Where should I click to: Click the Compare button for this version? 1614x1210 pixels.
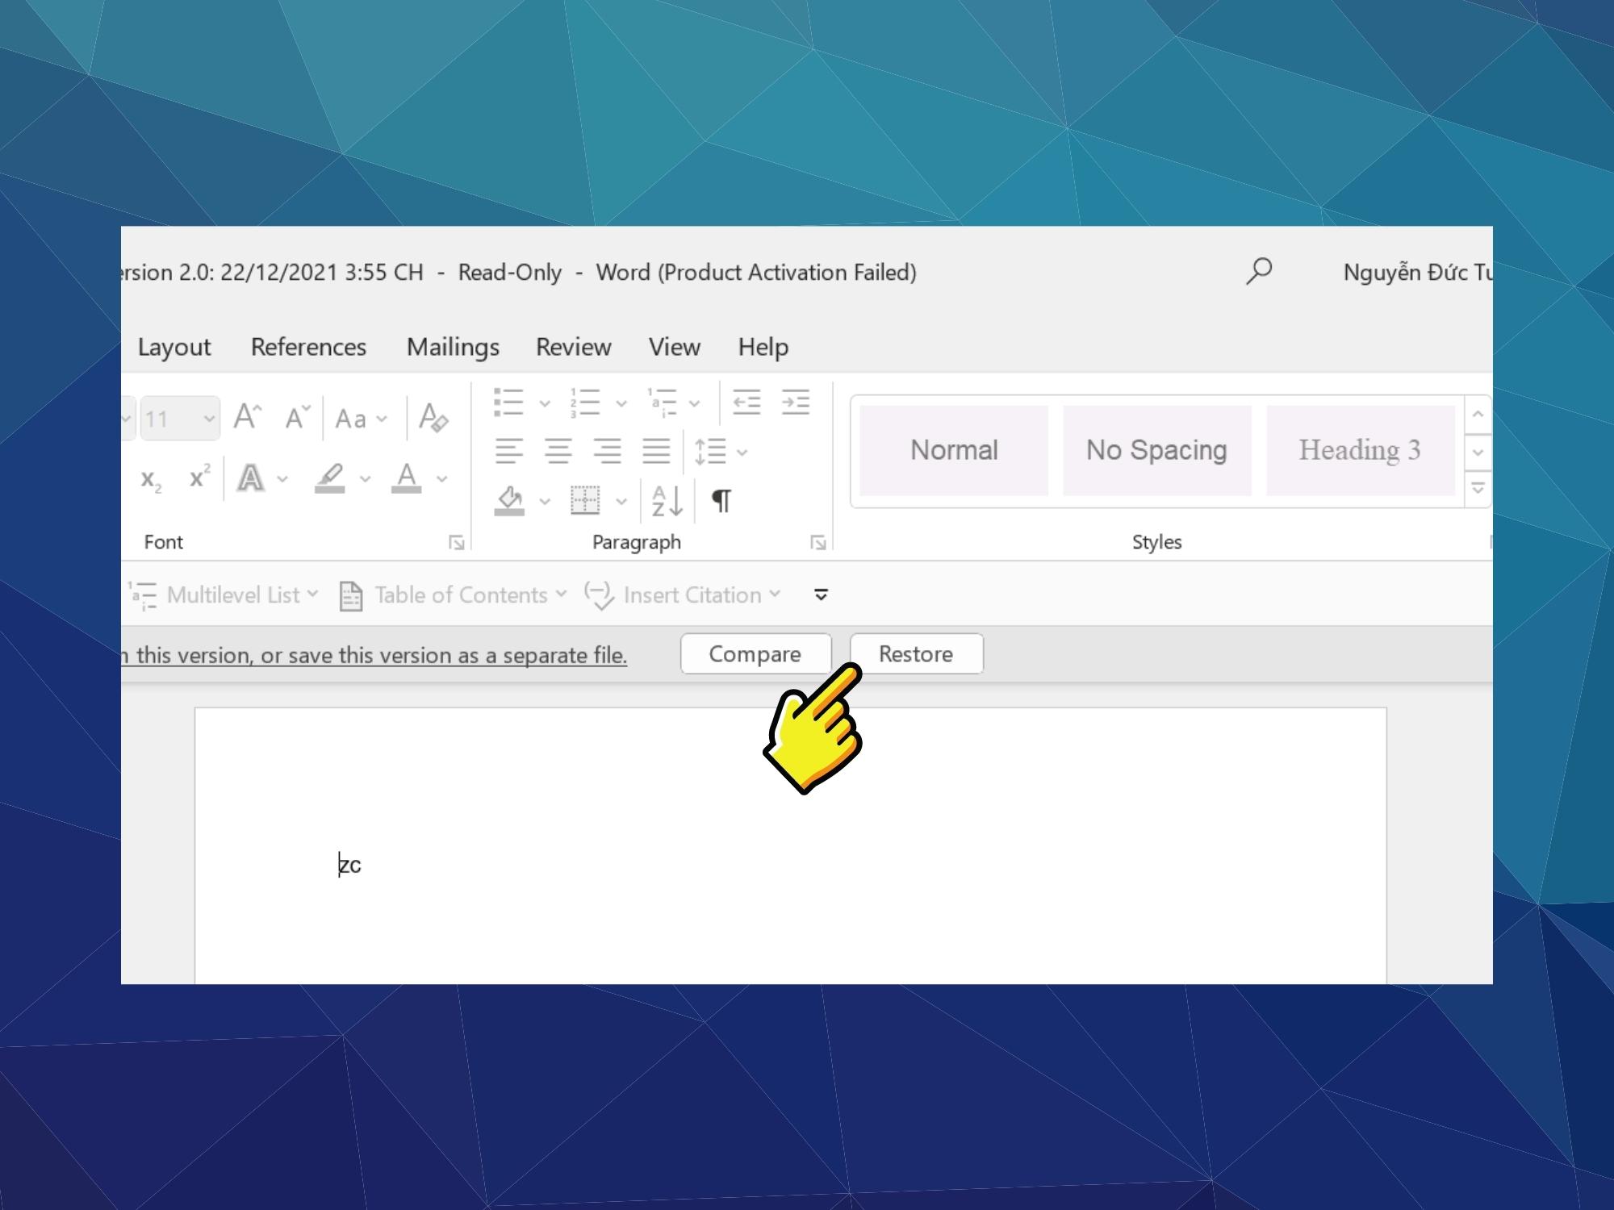755,653
